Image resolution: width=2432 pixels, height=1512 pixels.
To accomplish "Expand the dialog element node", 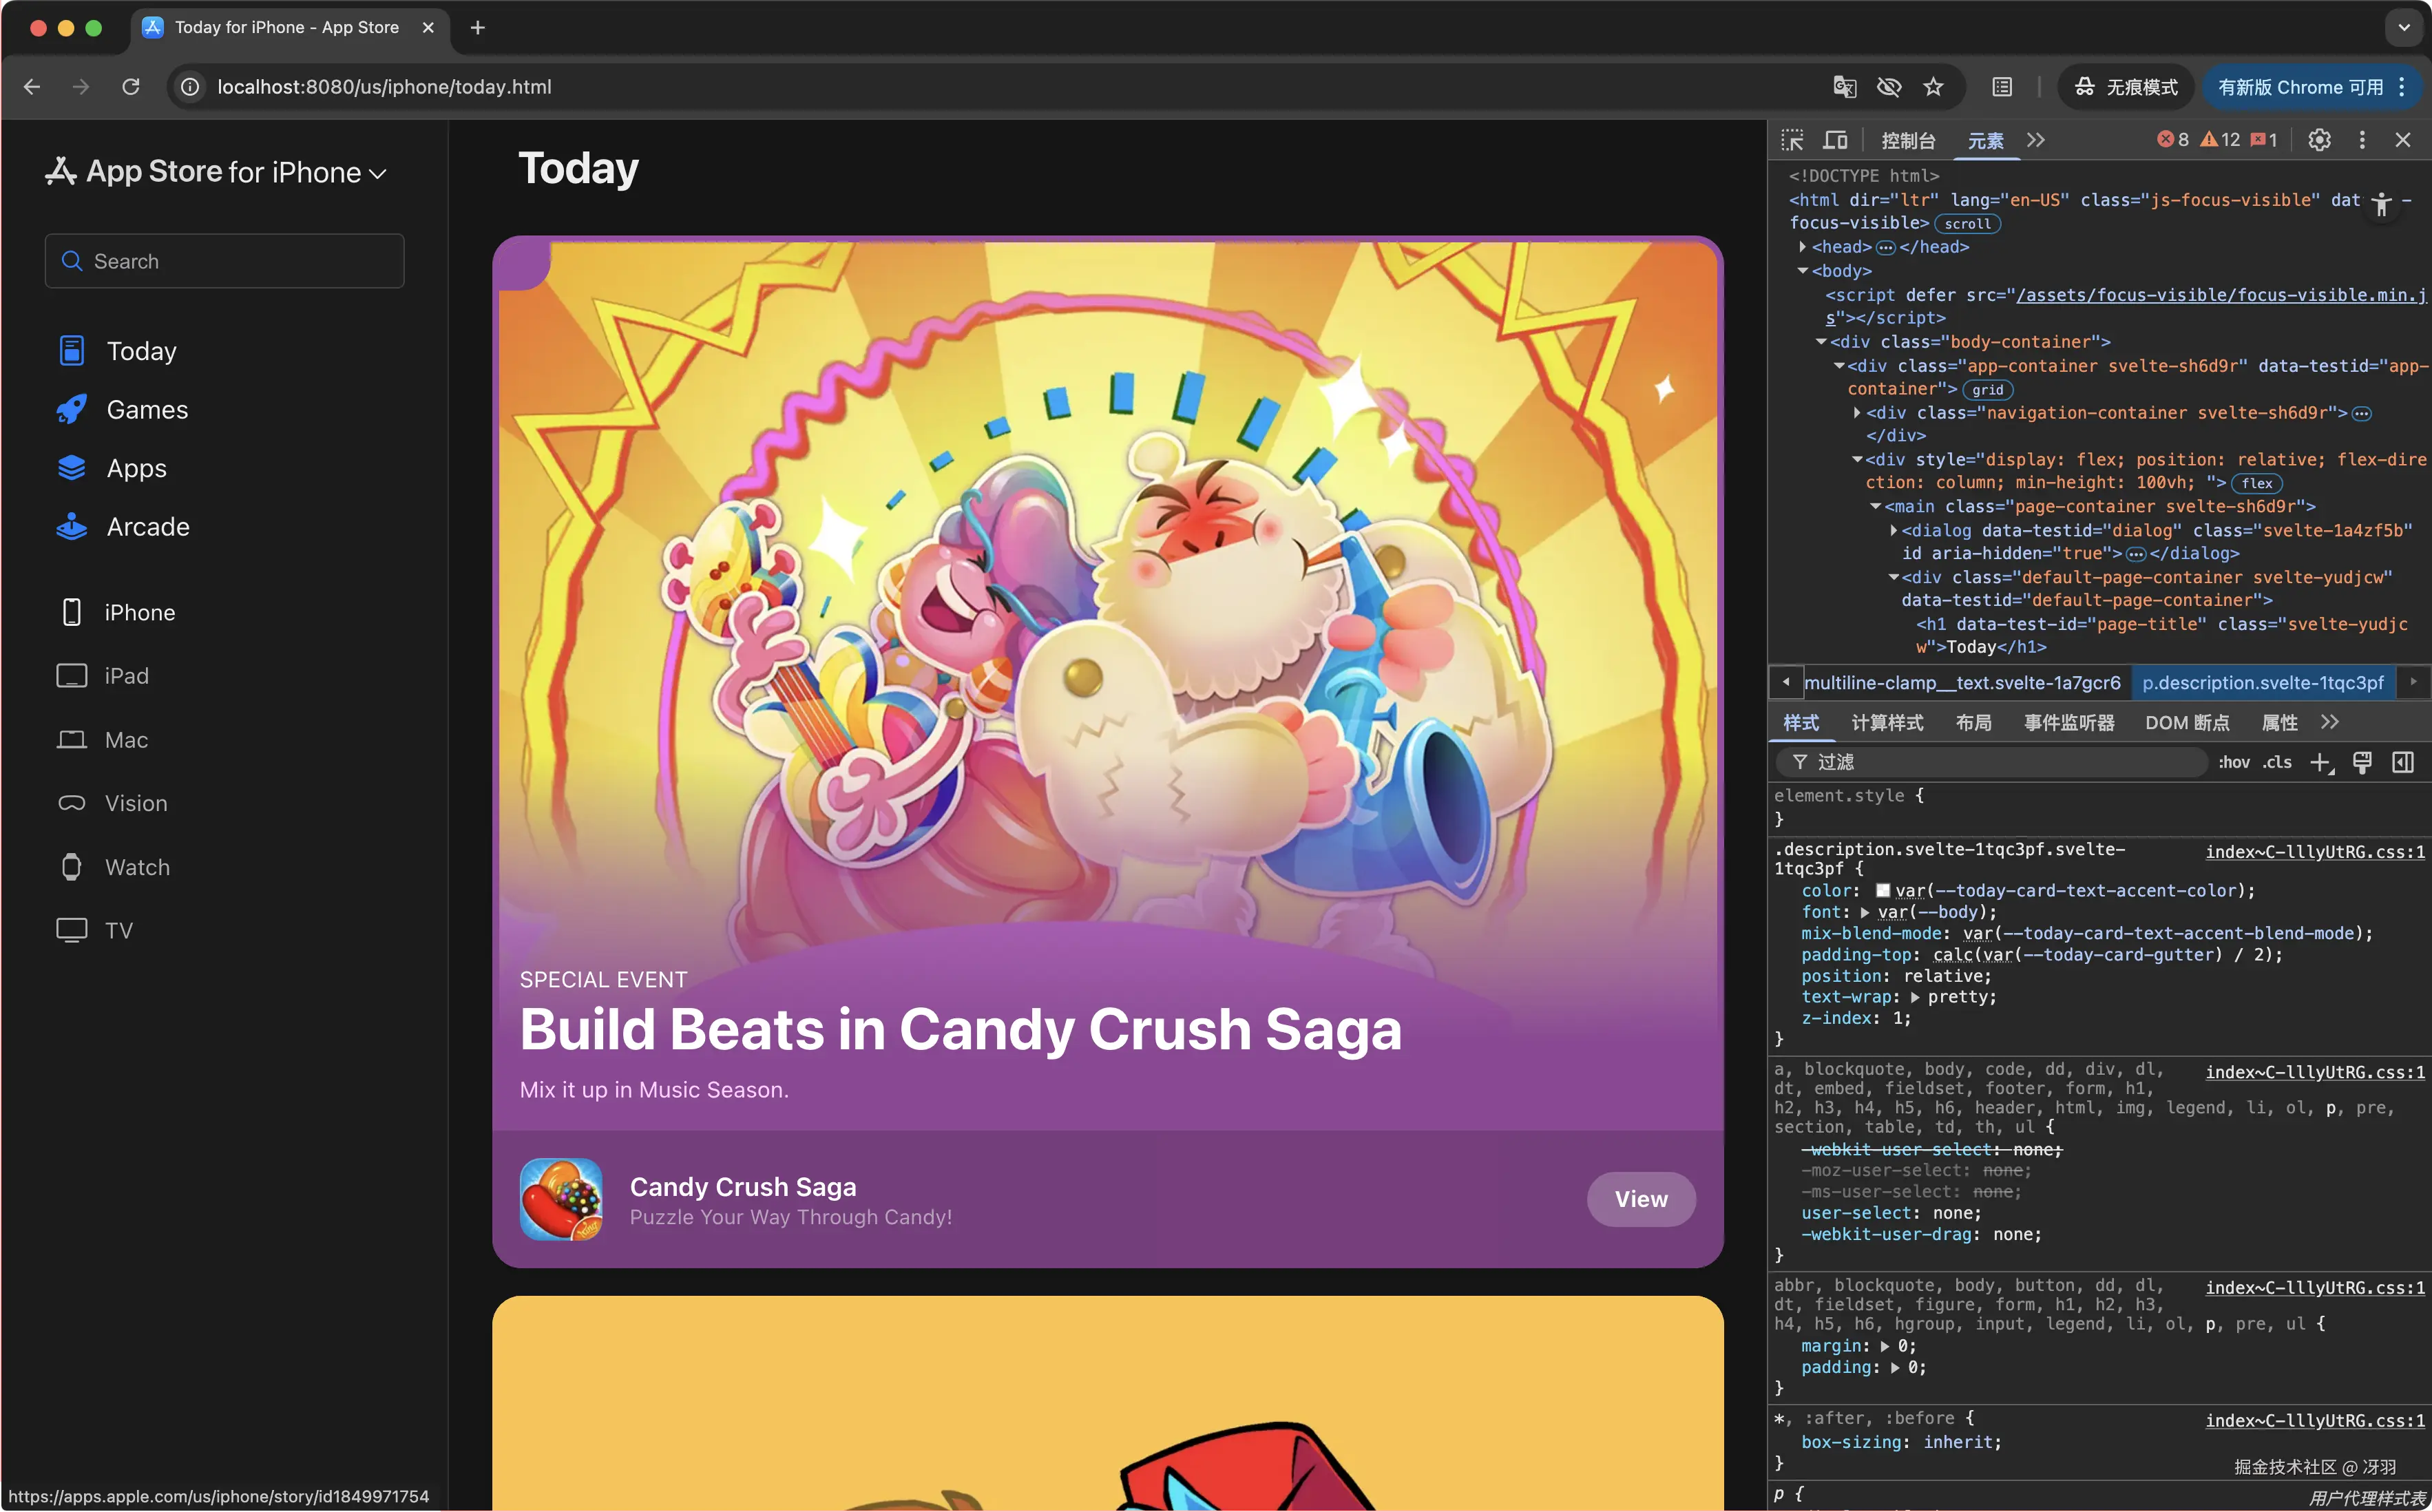I will point(1893,530).
